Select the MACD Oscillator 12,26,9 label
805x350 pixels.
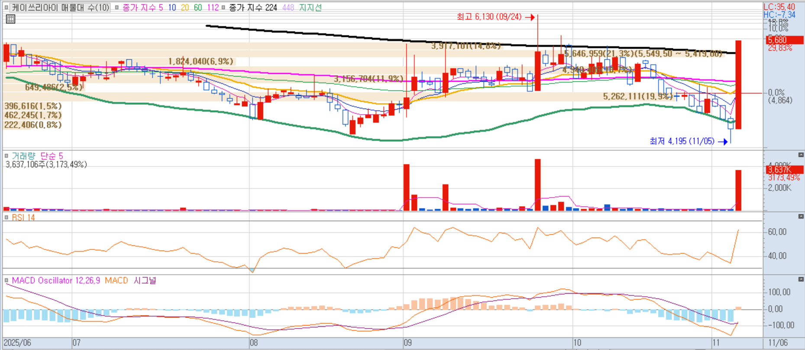point(56,280)
